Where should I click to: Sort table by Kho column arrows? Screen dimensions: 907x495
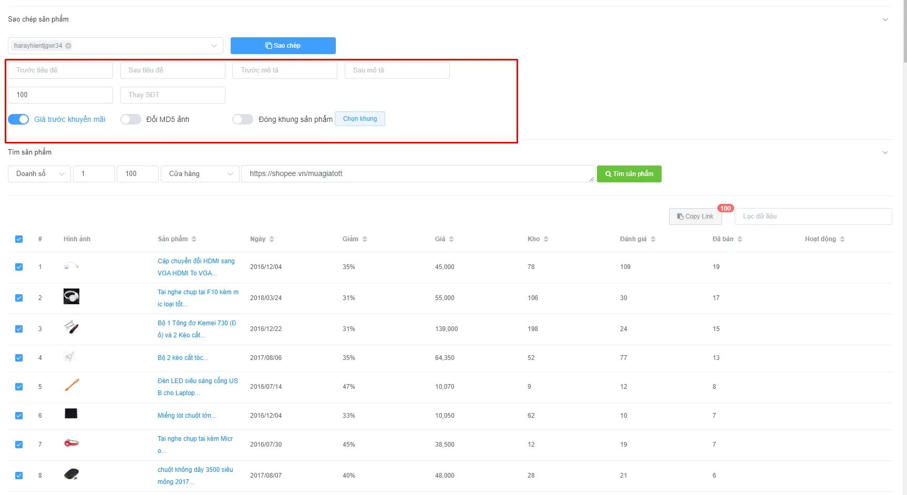click(546, 239)
